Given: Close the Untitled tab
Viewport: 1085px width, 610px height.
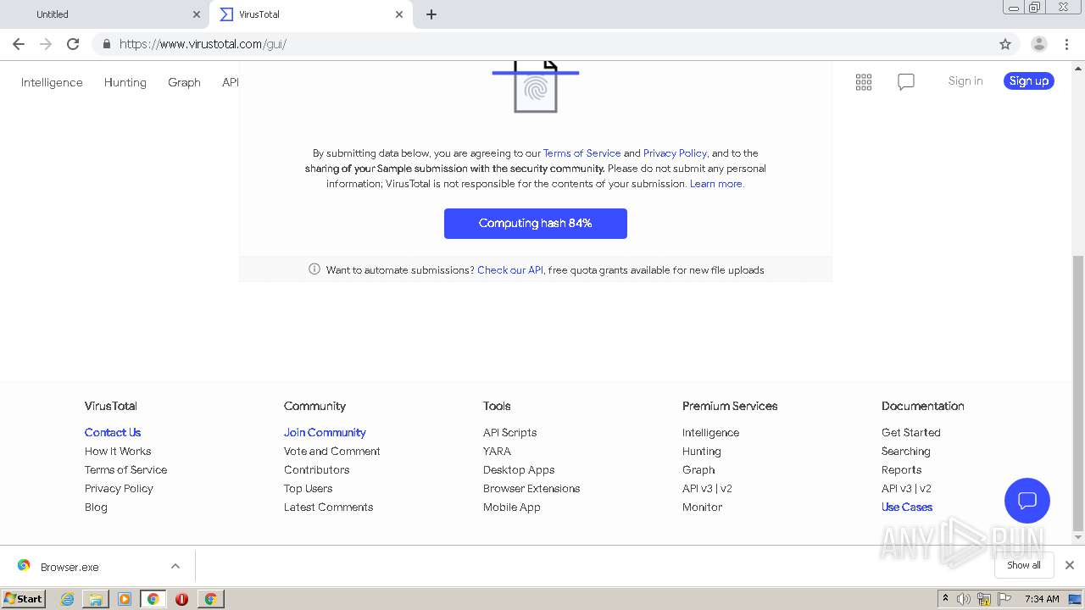Looking at the screenshot, I should pos(197,14).
